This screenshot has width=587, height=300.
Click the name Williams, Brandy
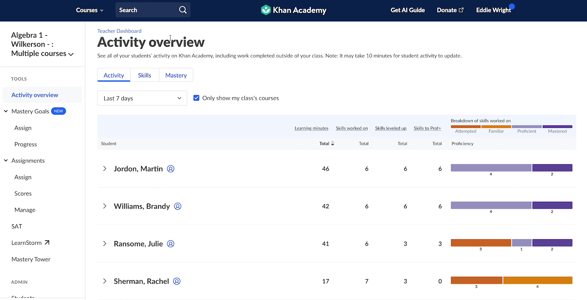(x=142, y=206)
